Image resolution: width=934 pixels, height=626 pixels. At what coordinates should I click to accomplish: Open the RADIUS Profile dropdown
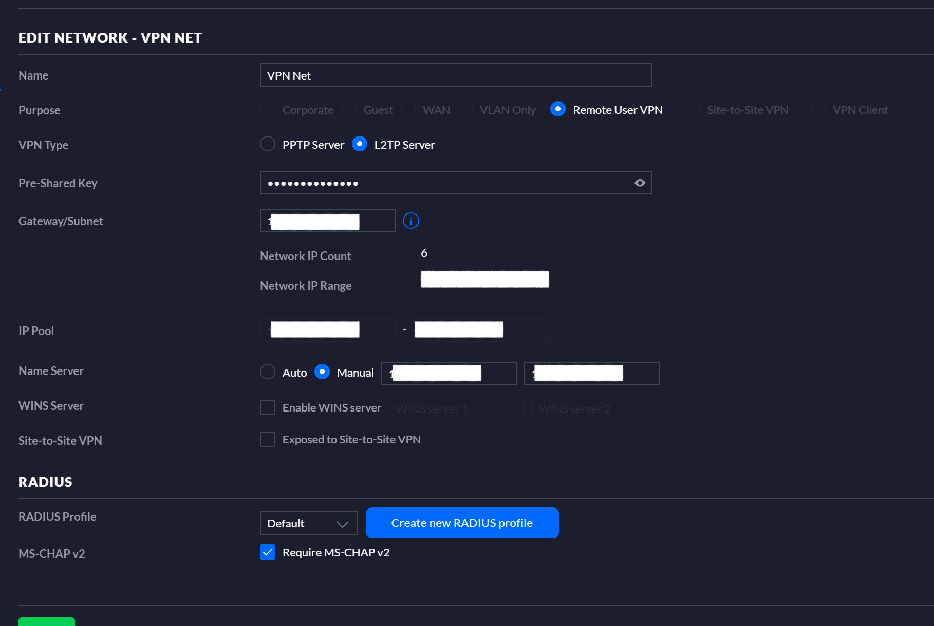coord(308,523)
